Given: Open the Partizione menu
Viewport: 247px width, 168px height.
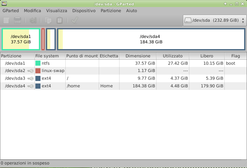Looking at the screenshot, I should coord(111,11).
